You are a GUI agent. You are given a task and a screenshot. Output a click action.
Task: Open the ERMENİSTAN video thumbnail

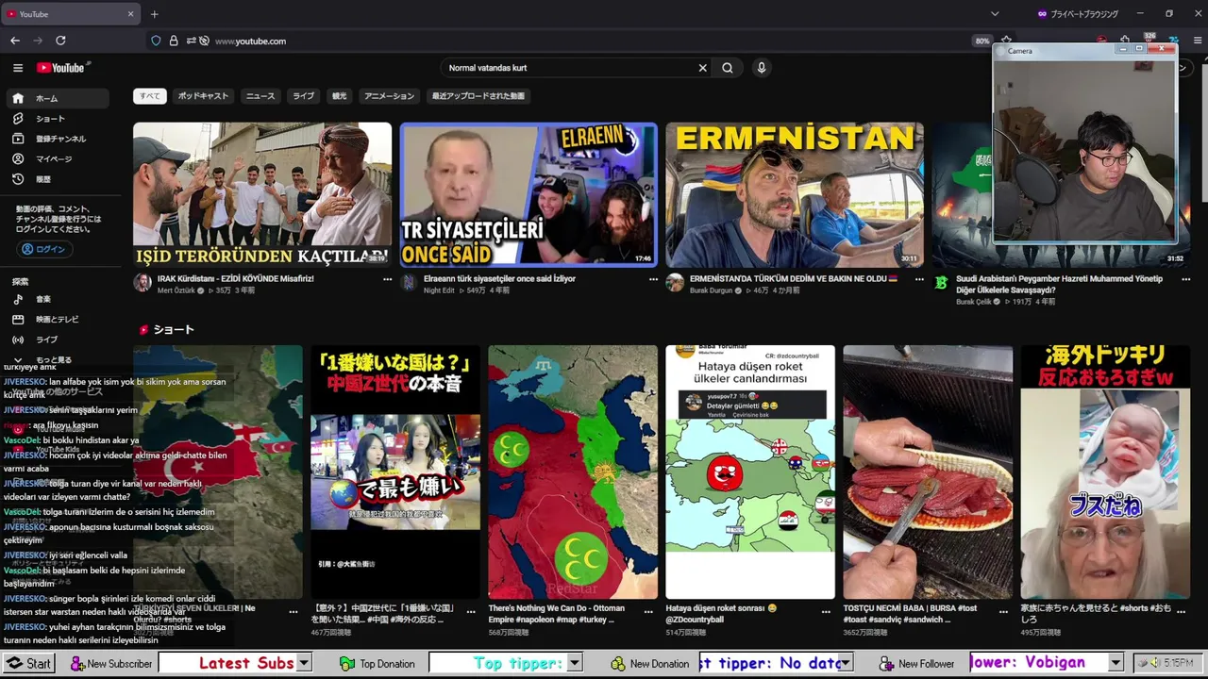click(795, 195)
